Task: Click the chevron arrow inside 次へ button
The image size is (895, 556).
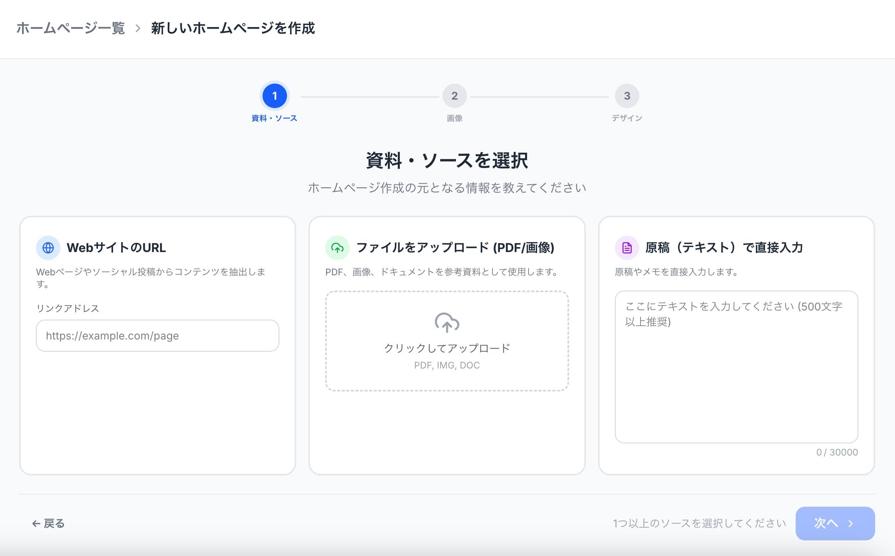Action: click(x=851, y=524)
